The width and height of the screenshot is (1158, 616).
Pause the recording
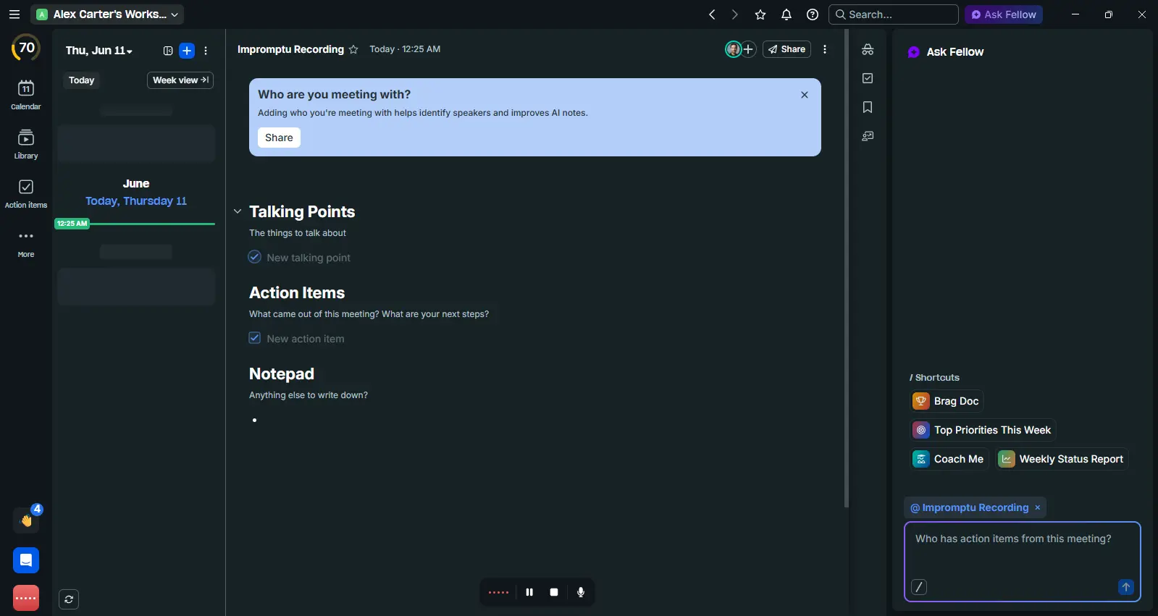(529, 592)
